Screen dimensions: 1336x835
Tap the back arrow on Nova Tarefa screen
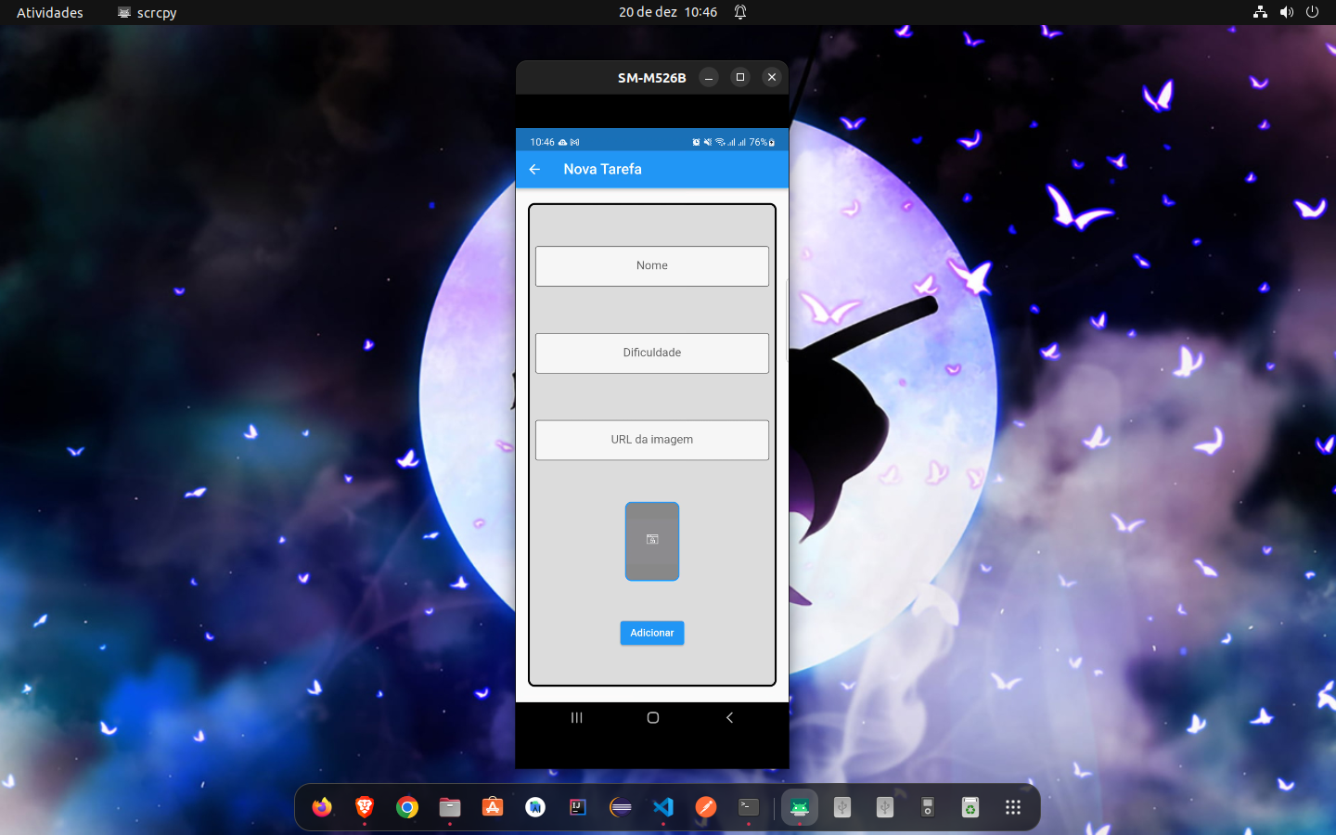(533, 169)
